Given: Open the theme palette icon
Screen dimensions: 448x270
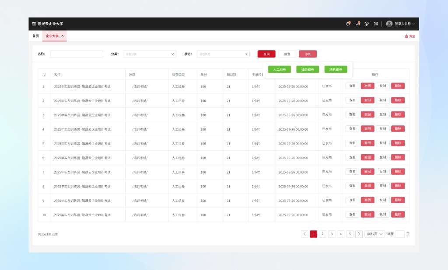Looking at the screenshot, I should 367,24.
